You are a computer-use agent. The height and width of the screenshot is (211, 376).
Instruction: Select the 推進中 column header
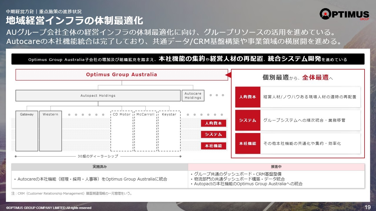276,167
